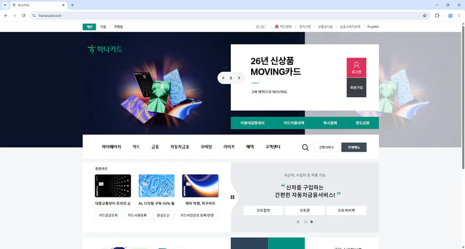Click the 간편서비스 button

pyautogui.click(x=327, y=148)
